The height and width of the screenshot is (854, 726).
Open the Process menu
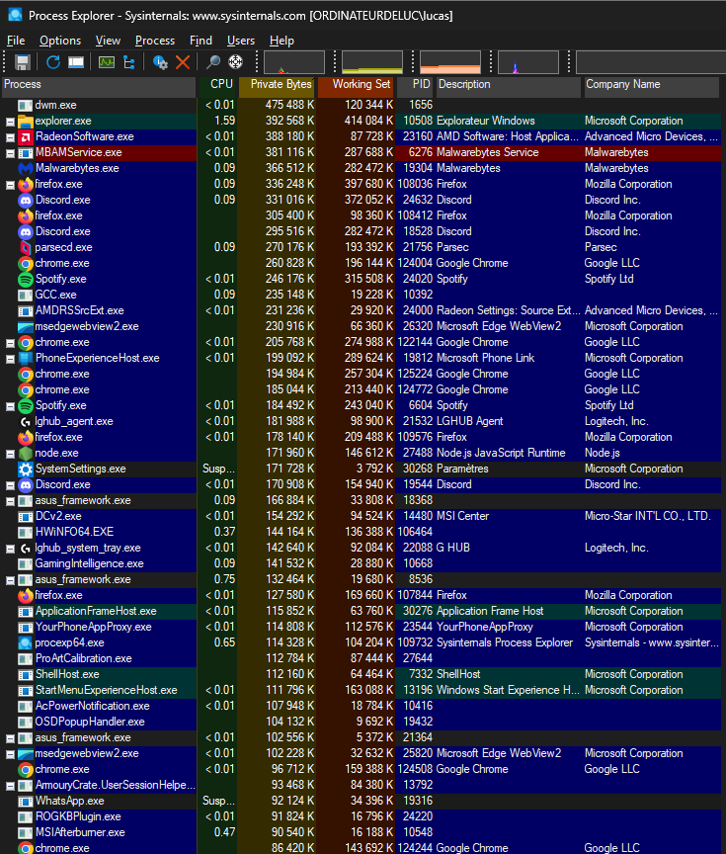tap(154, 41)
